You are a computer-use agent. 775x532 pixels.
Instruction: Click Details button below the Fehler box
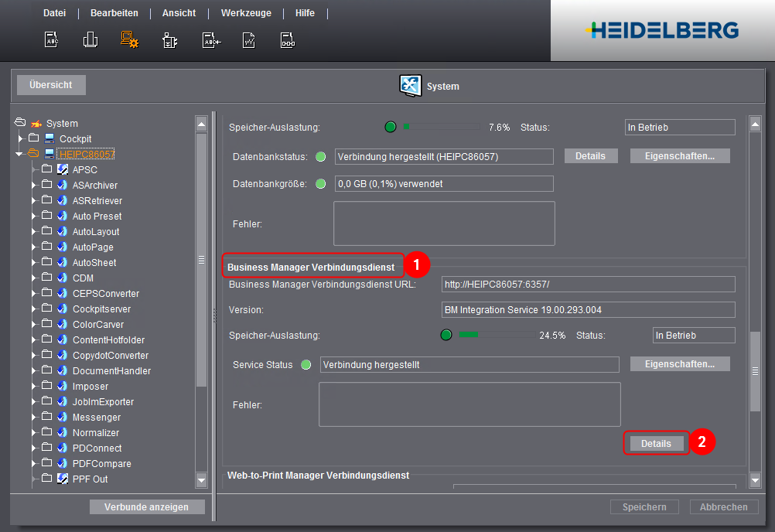click(x=656, y=444)
